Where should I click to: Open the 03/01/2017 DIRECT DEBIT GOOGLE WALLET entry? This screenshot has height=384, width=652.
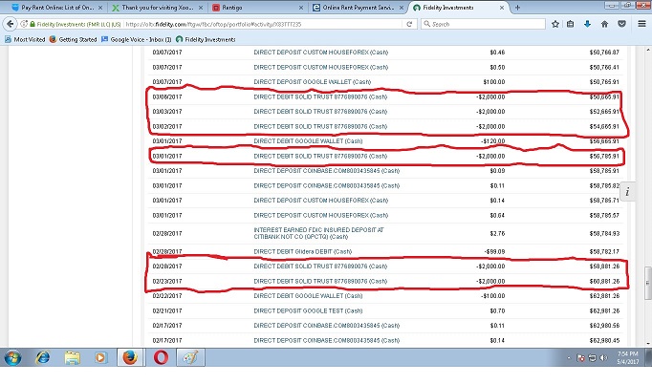pos(308,141)
